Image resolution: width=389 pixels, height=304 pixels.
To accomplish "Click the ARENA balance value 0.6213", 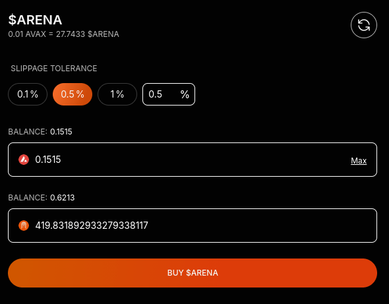I will (62, 198).
